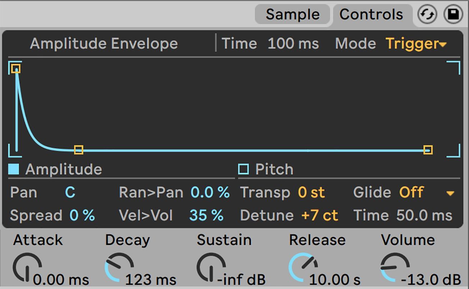This screenshot has width=469, height=289.
Task: Switch to the Sample tab
Action: tap(292, 14)
